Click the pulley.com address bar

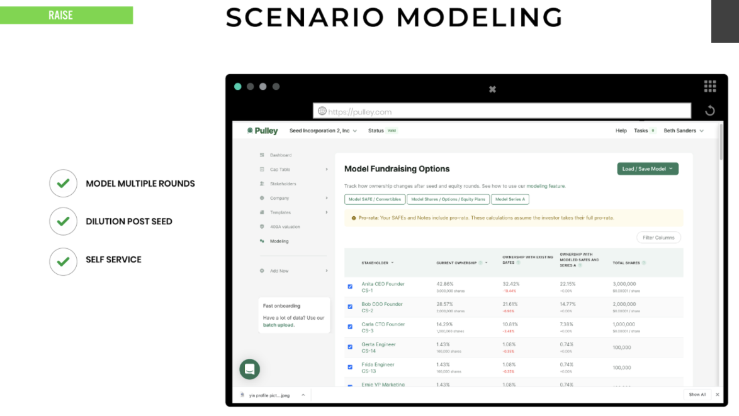point(501,111)
